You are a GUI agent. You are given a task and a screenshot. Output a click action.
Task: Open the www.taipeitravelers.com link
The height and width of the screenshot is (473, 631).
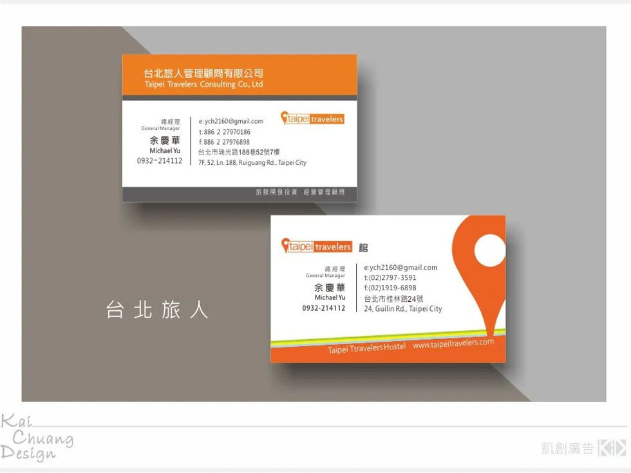pyautogui.click(x=453, y=344)
